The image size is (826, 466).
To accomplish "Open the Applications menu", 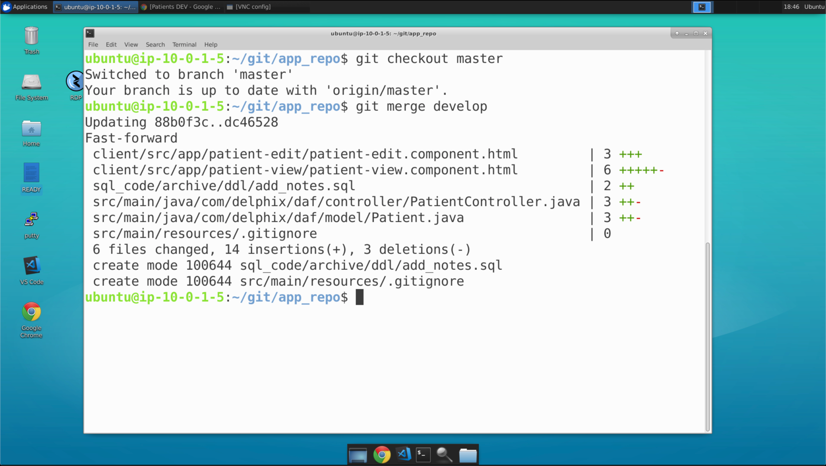I will coord(25,7).
